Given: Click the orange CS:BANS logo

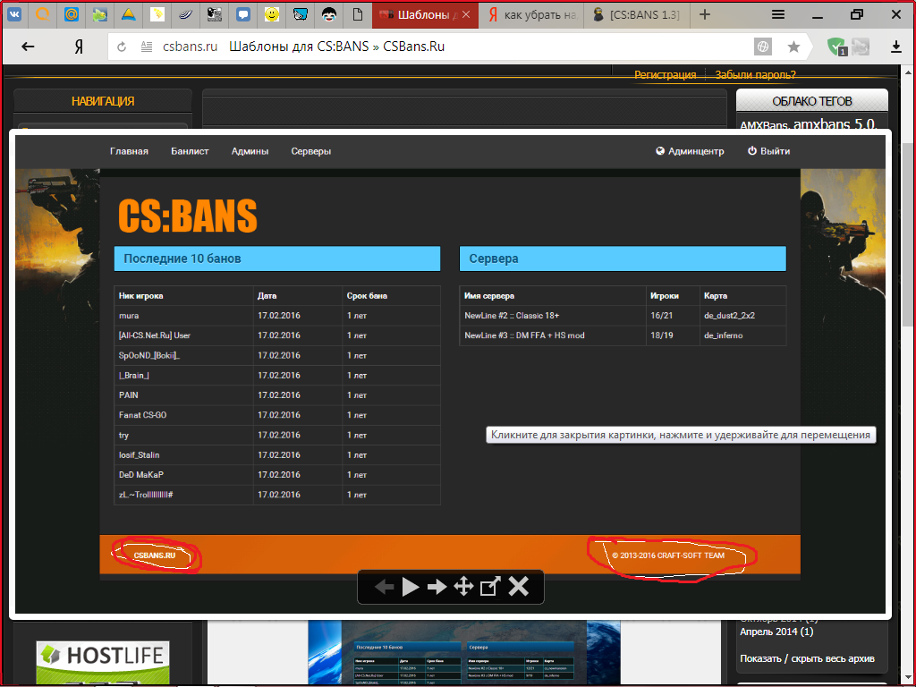Looking at the screenshot, I should tap(188, 216).
